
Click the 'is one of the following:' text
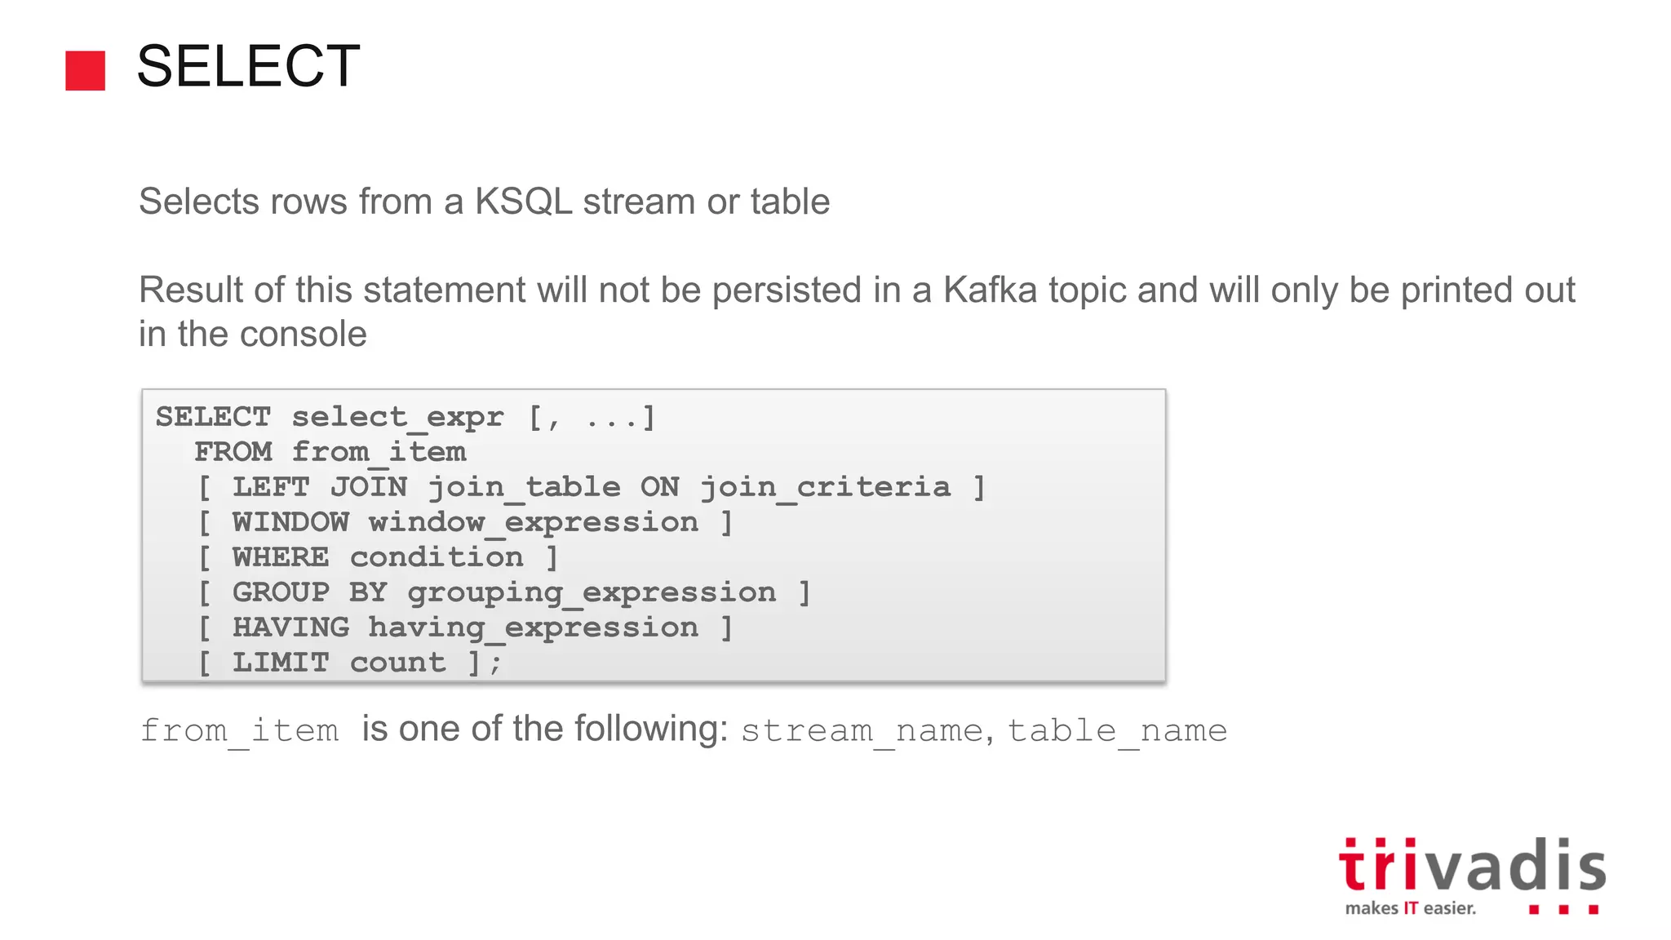click(544, 729)
